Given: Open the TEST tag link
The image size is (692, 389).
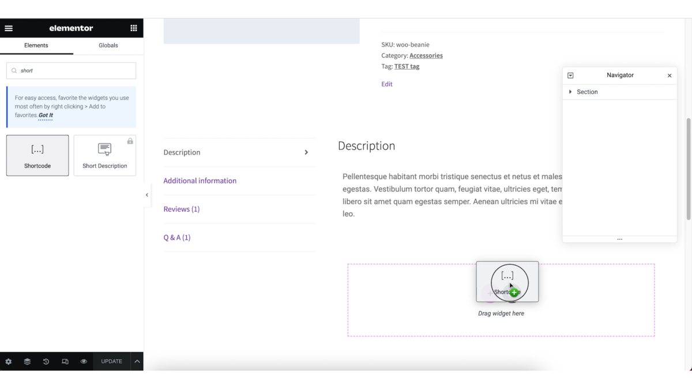Looking at the screenshot, I should (407, 66).
